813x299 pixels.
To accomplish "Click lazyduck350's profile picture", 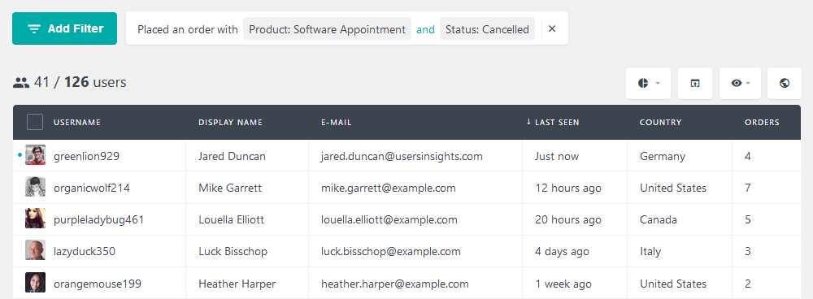I will pyautogui.click(x=35, y=250).
